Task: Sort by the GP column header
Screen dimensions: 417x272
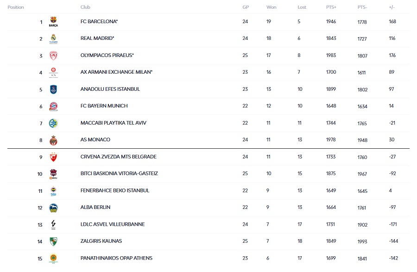Action: point(246,7)
